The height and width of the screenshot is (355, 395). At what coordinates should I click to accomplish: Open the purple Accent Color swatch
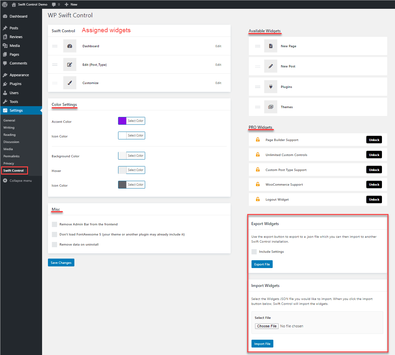[122, 121]
